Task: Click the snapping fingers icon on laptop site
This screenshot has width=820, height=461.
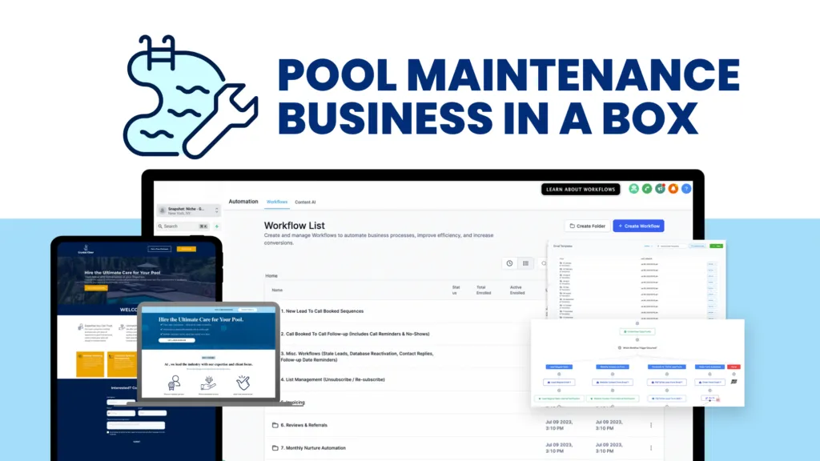Action: [x=243, y=383]
